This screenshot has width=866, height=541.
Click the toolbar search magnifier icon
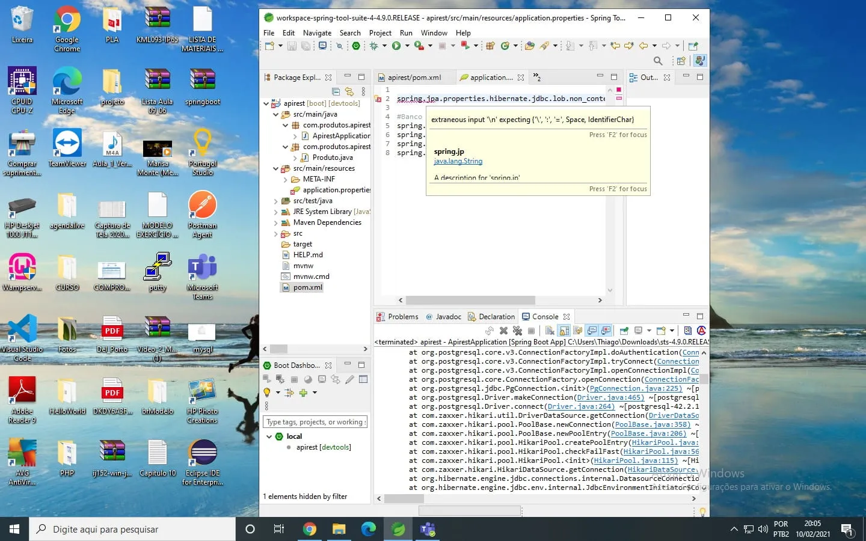coord(657,61)
